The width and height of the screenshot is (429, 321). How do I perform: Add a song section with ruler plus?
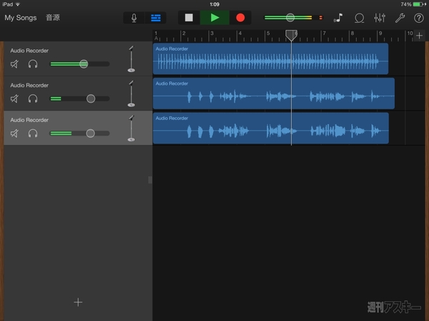pyautogui.click(x=420, y=35)
